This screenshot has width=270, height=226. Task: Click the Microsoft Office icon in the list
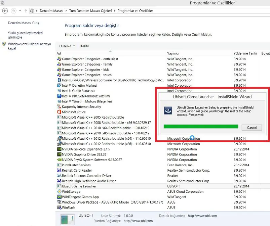click(x=60, y=112)
